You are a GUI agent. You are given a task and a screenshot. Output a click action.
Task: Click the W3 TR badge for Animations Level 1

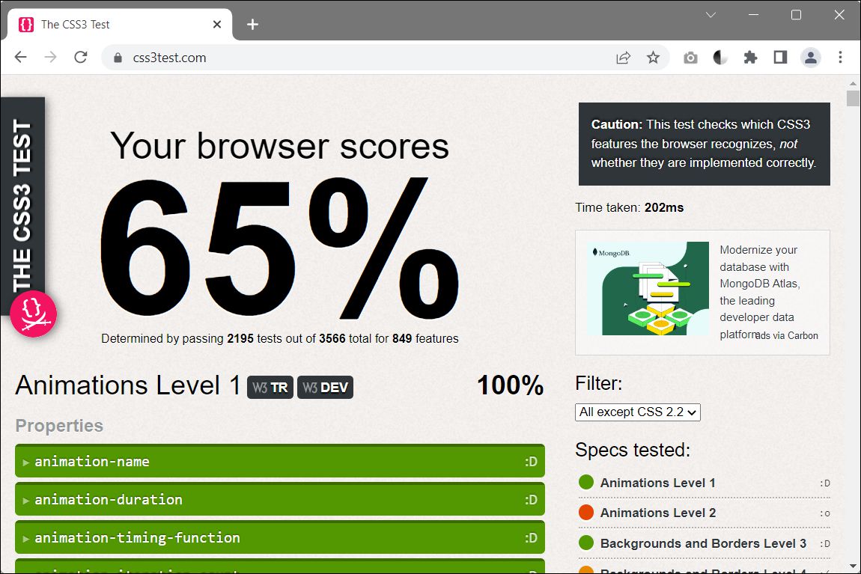(270, 387)
